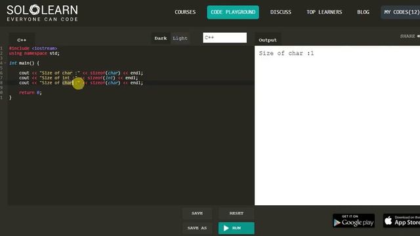Click the 'Size of char :1' output text
420x236 pixels.
pyautogui.click(x=286, y=53)
